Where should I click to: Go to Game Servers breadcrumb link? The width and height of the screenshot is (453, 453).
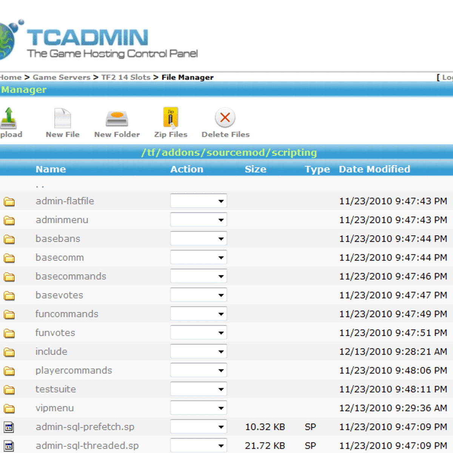[x=62, y=77]
